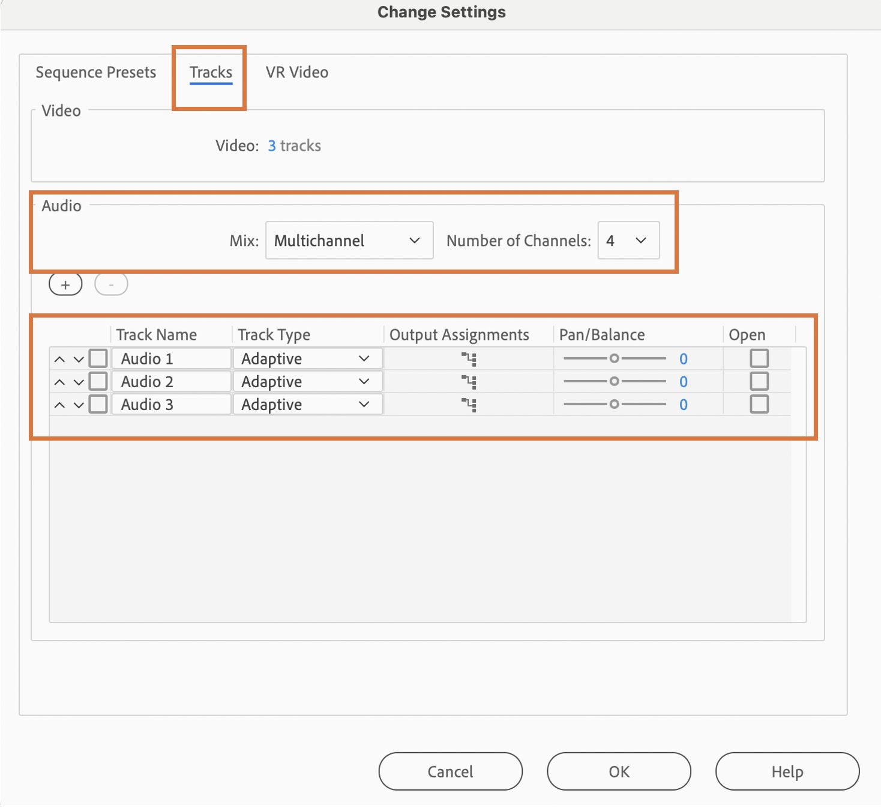The image size is (881, 808).
Task: Open Audio 2 output assignments icon
Action: tap(469, 382)
